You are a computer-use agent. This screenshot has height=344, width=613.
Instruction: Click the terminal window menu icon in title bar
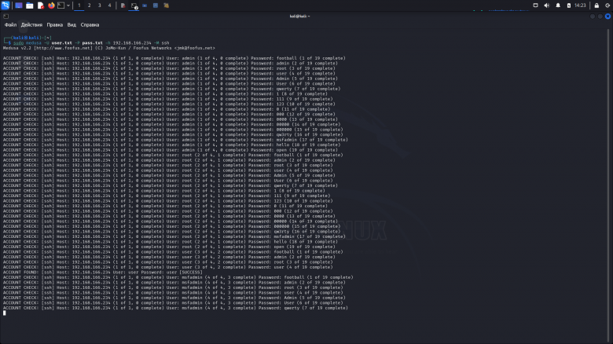(6, 16)
